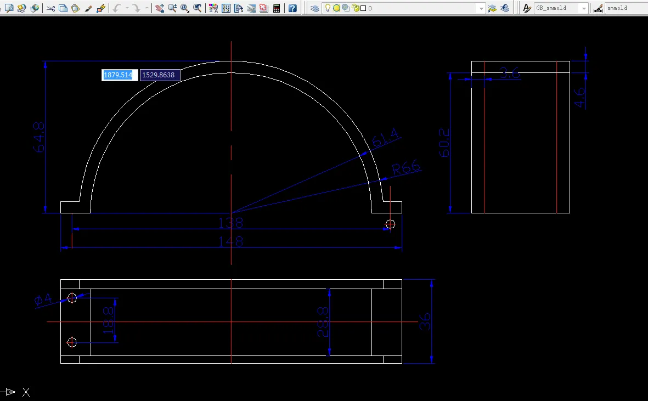Expand the layer list dropdown arrow
The width and height of the screenshot is (648, 401).
481,8
